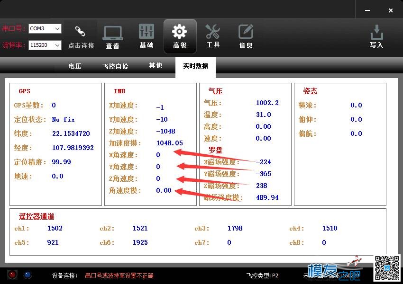
Task: Click the Y加速度 value -10
Action: point(162,119)
